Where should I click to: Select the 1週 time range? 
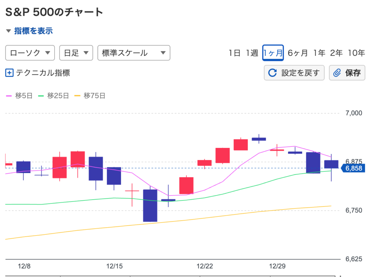[252, 53]
